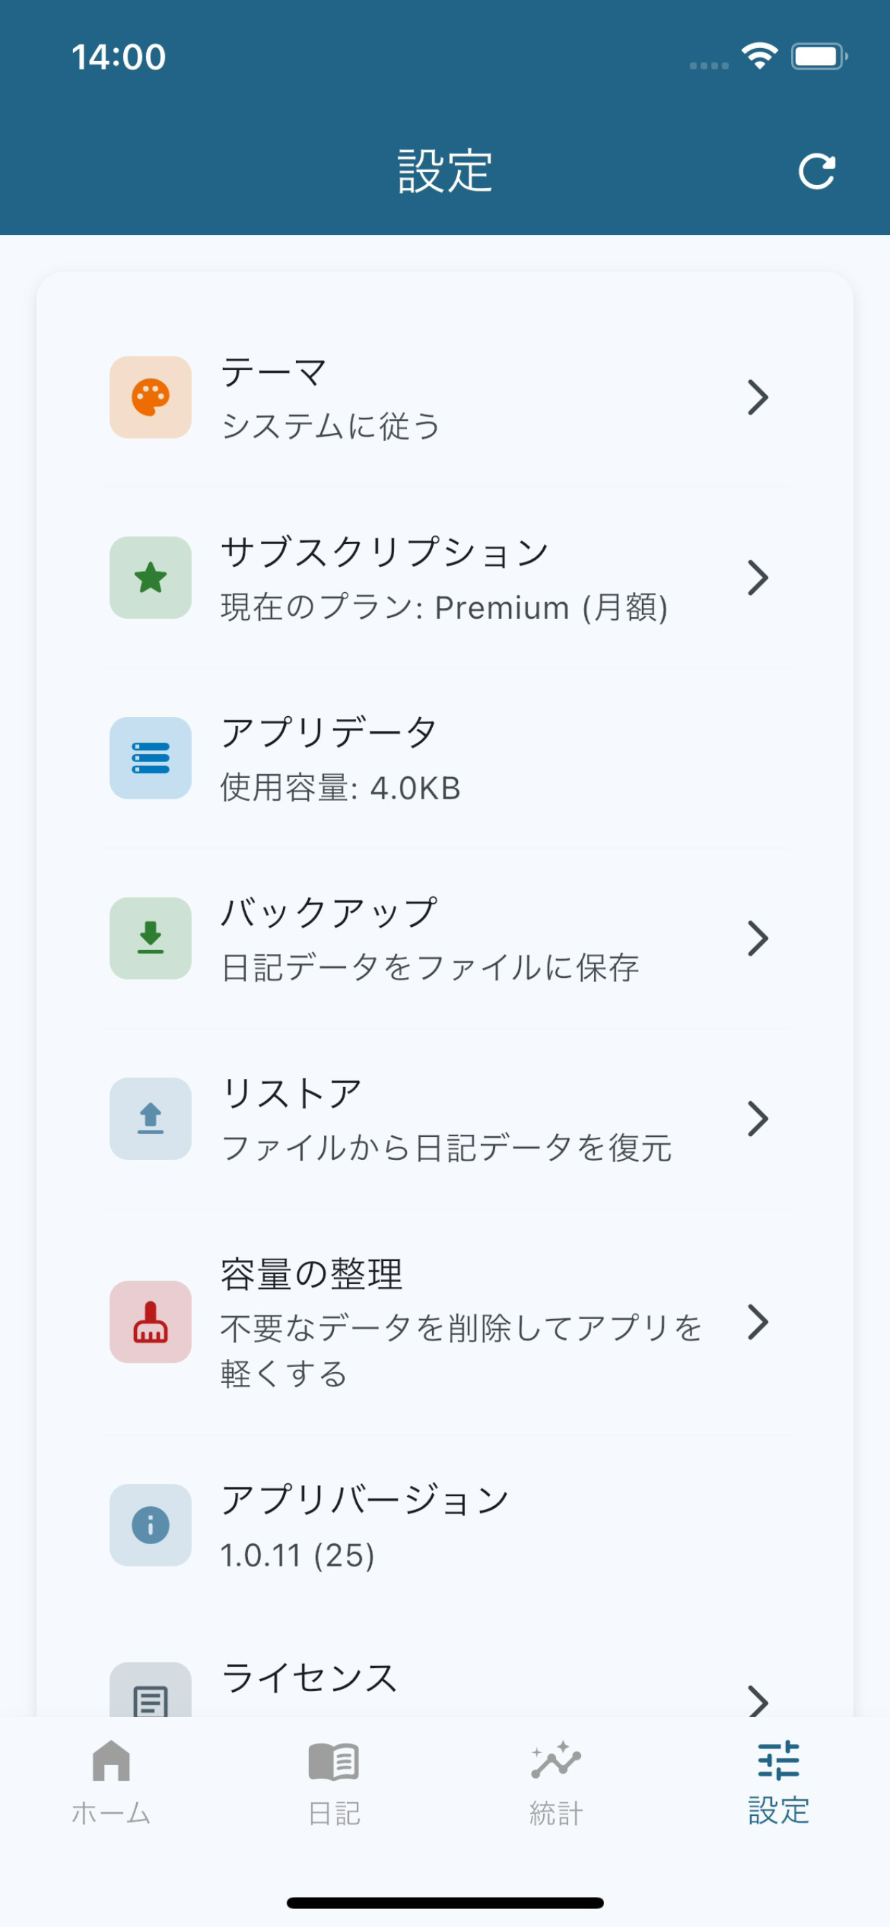Viewport: 890px width, 1927px height.
Task: Open the ライセンス entry
Action: tap(310, 1679)
